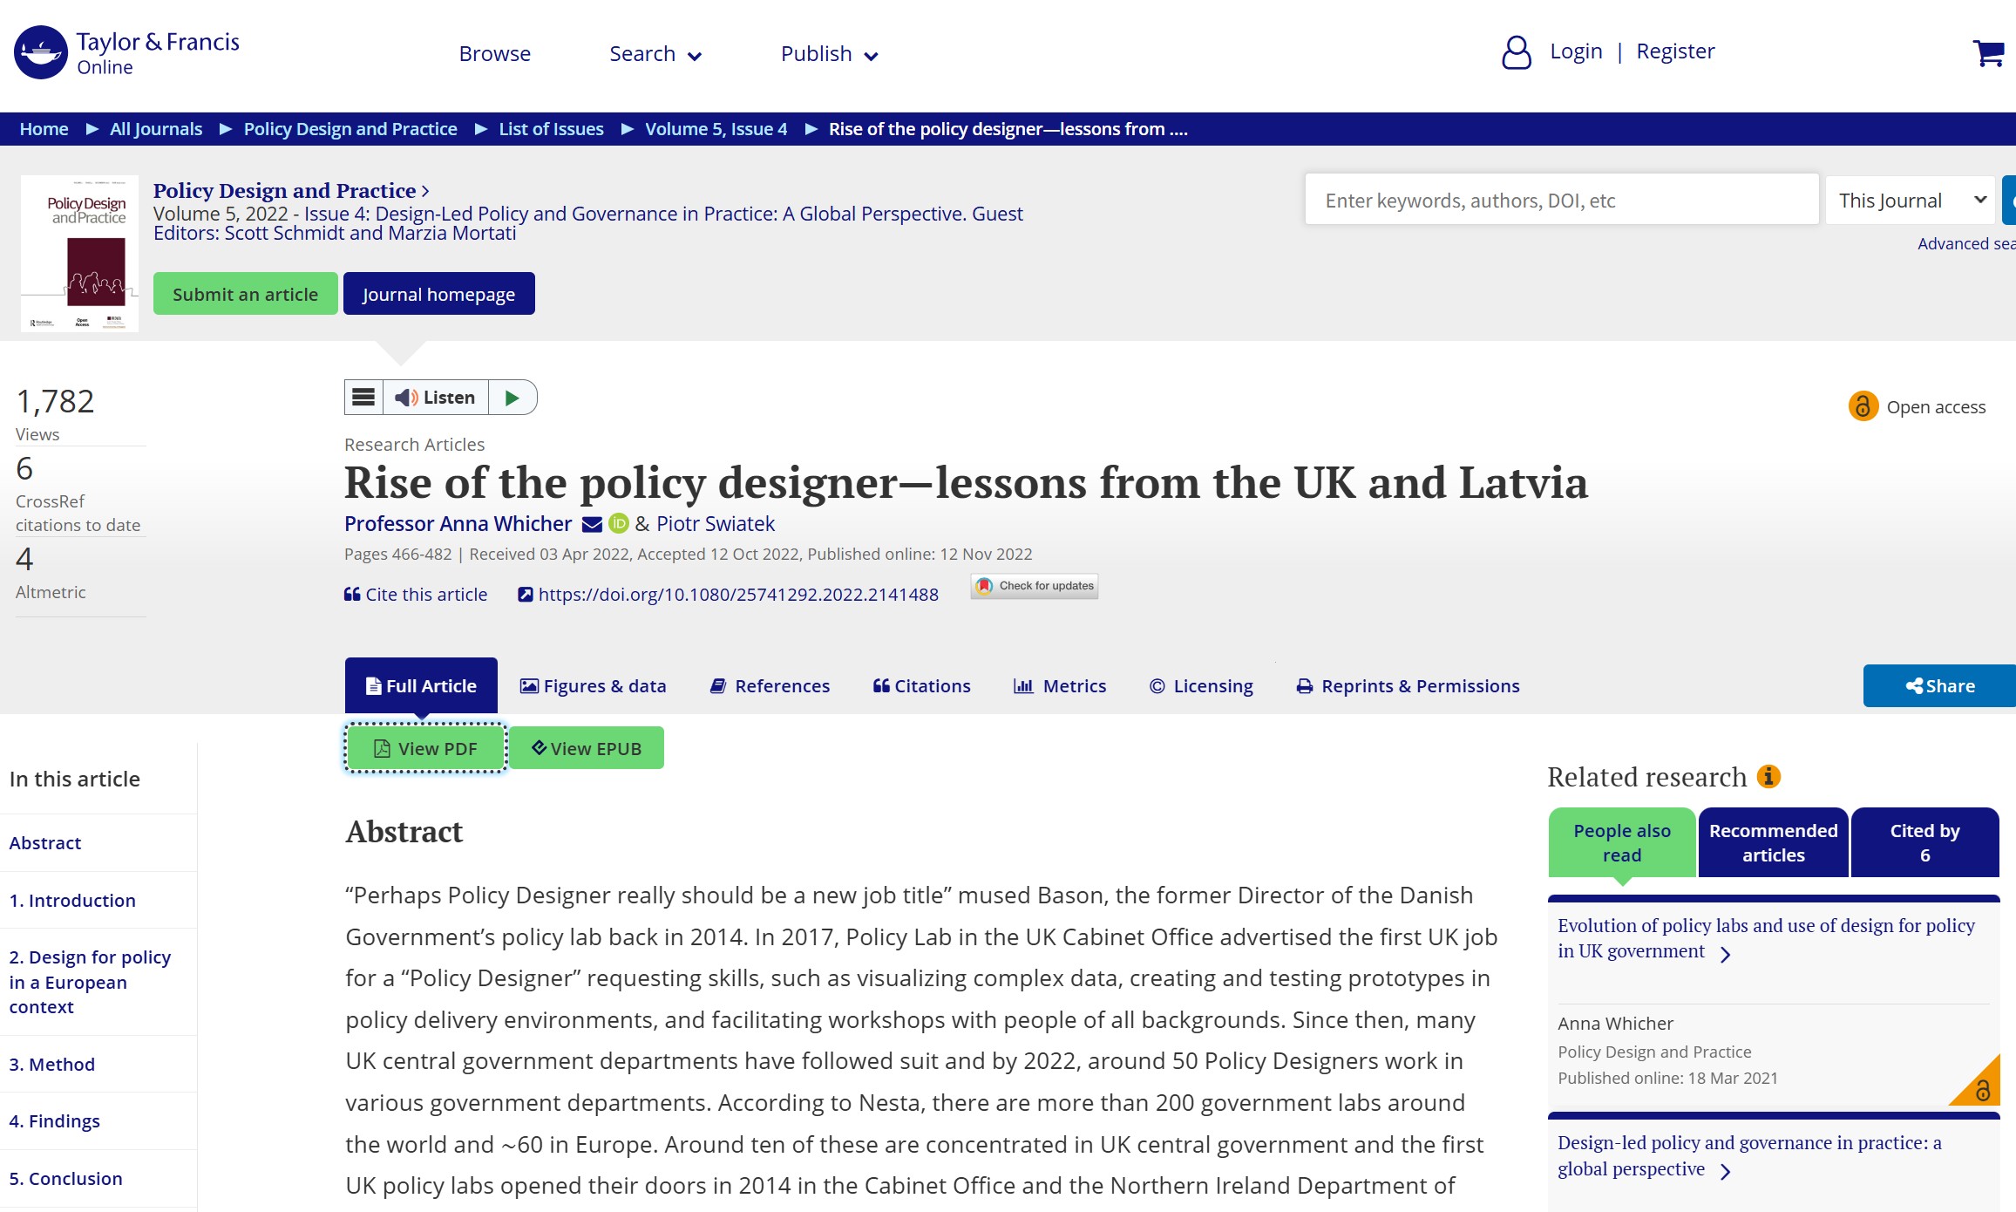This screenshot has width=2016, height=1212.
Task: Open the shopping cart
Action: 1988,53
